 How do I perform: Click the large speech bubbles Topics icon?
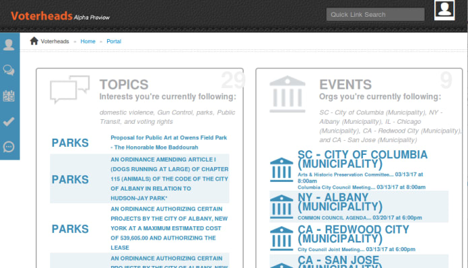[x=70, y=90]
